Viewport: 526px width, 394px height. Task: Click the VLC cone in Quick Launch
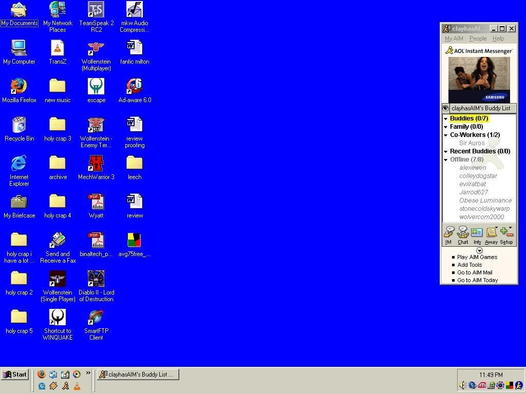coord(77,386)
